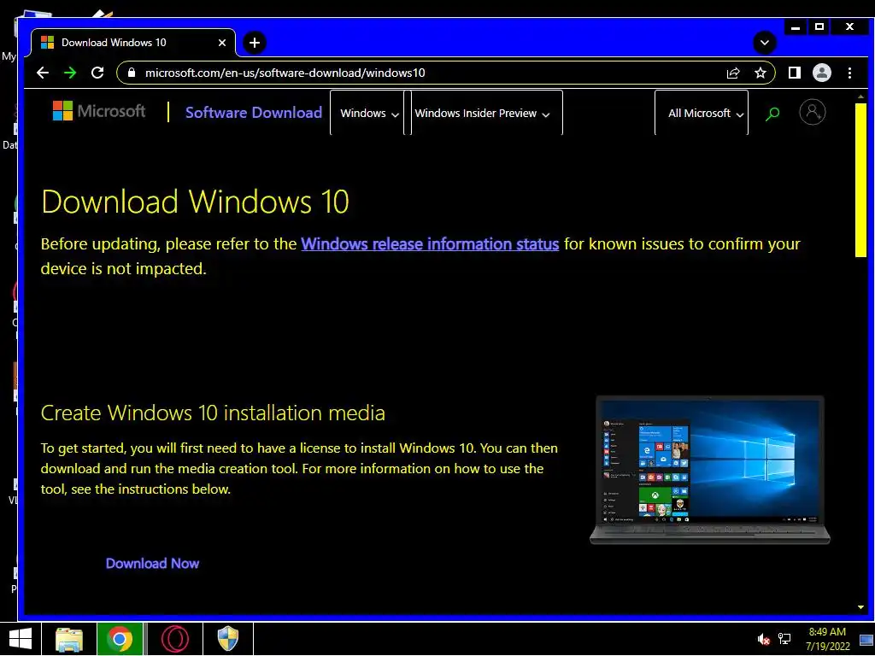Open the clock showing 8:49 AM
875x656 pixels.
click(827, 639)
